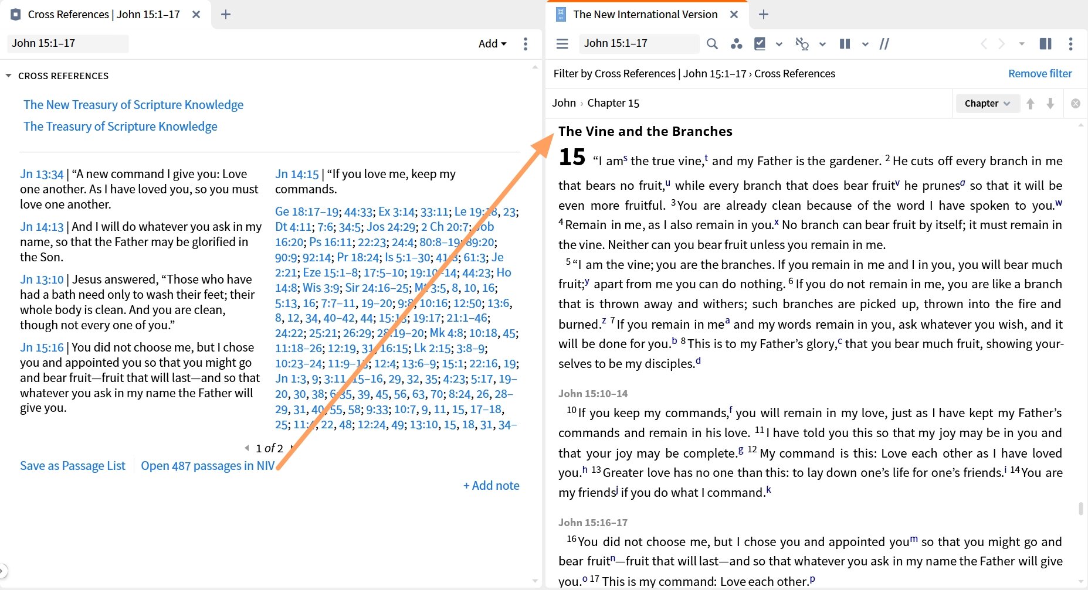
Task: Select The New International Version tab
Action: [645, 14]
